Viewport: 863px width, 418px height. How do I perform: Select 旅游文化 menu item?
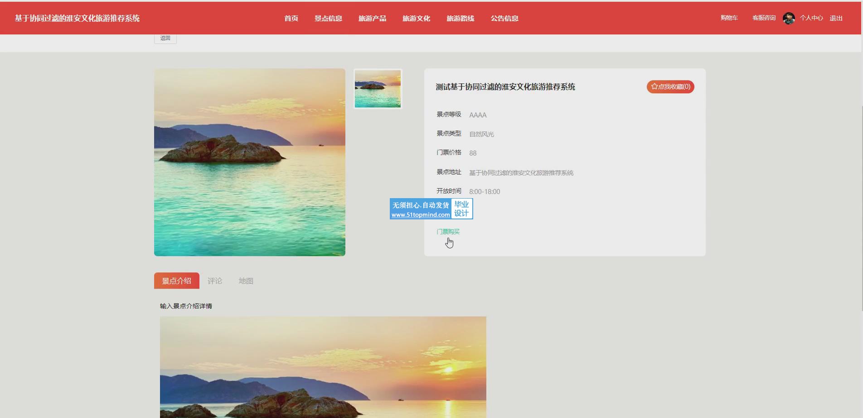[416, 18]
